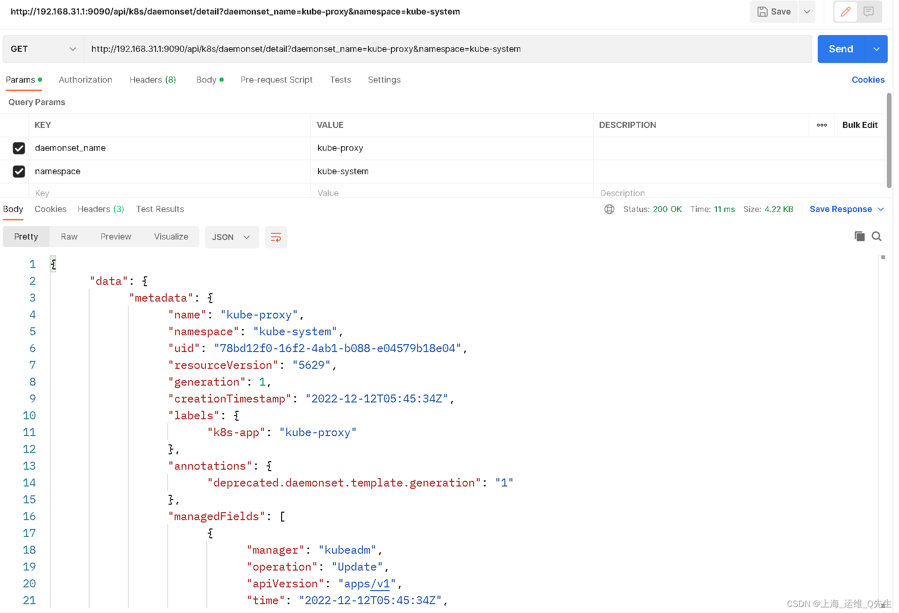The height and width of the screenshot is (613, 899).
Task: Open the comments icon
Action: coord(869,12)
